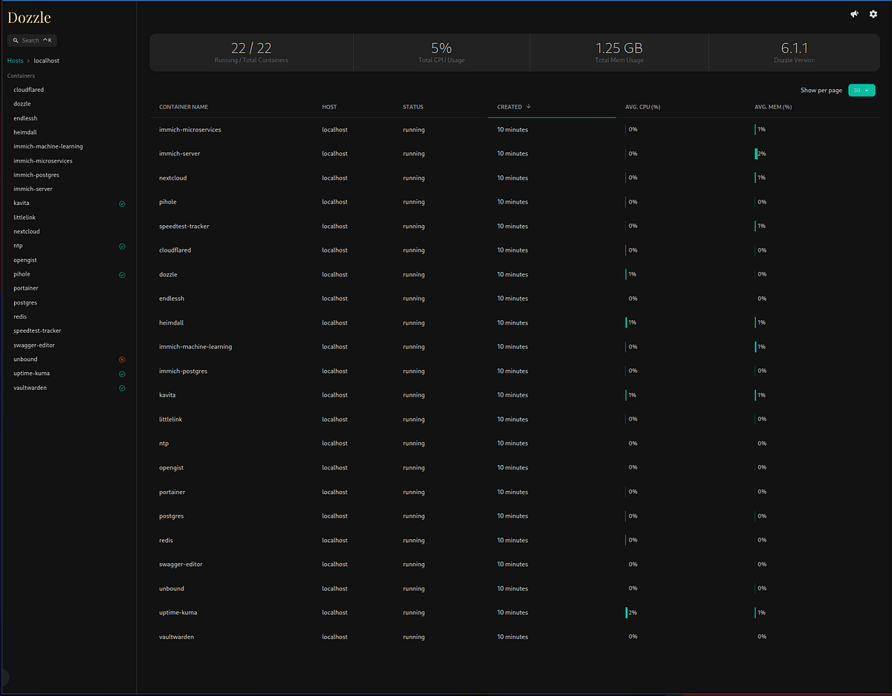Select portainer in the sidebar list

pos(26,288)
